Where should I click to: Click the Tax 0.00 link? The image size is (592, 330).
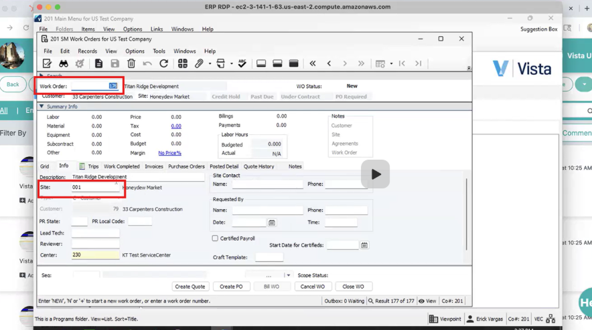pyautogui.click(x=176, y=126)
